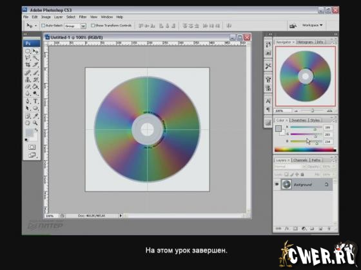Click the Background layer thumbnail
The width and height of the screenshot is (361, 270).
[x=287, y=184]
